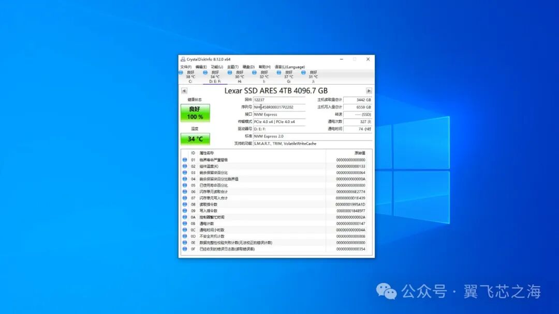Switch to the I: drive tab
The width and height of the screenshot is (559, 314).
[264, 77]
